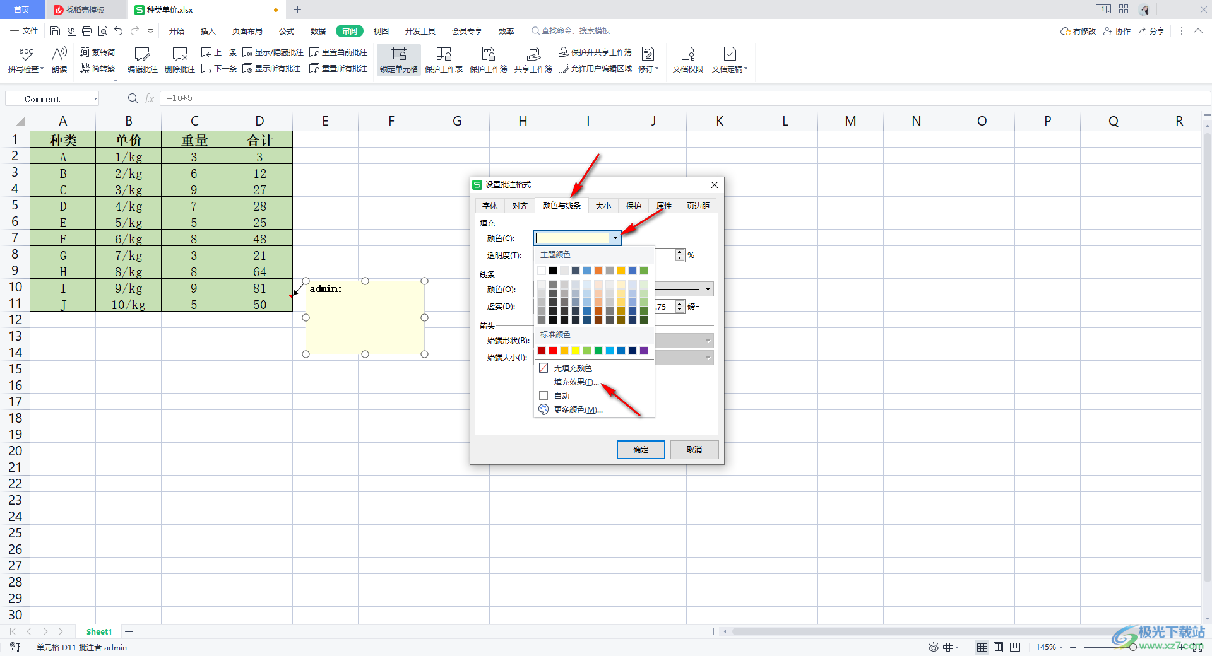Check the Automatic (自动) color checkbox
Screen dimensions: 1212x656
[544, 395]
